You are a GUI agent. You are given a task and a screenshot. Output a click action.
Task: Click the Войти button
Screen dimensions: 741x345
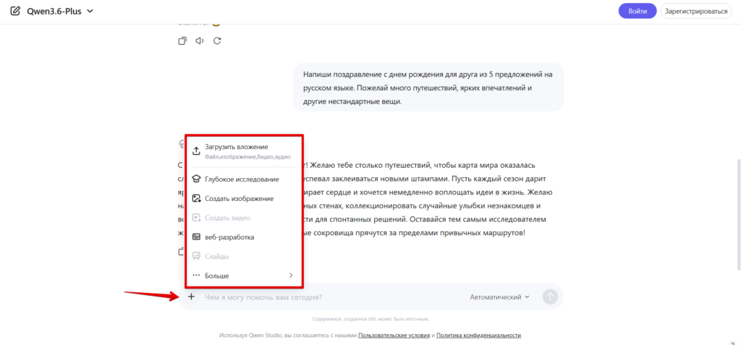pyautogui.click(x=638, y=11)
